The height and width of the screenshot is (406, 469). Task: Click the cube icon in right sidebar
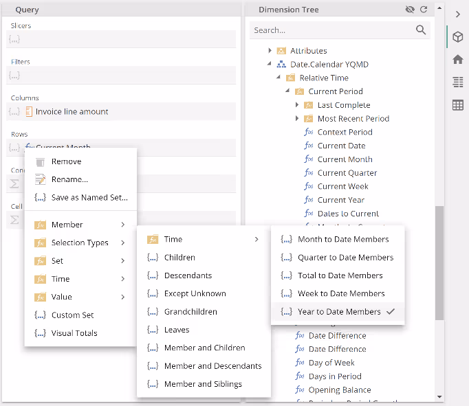(457, 36)
